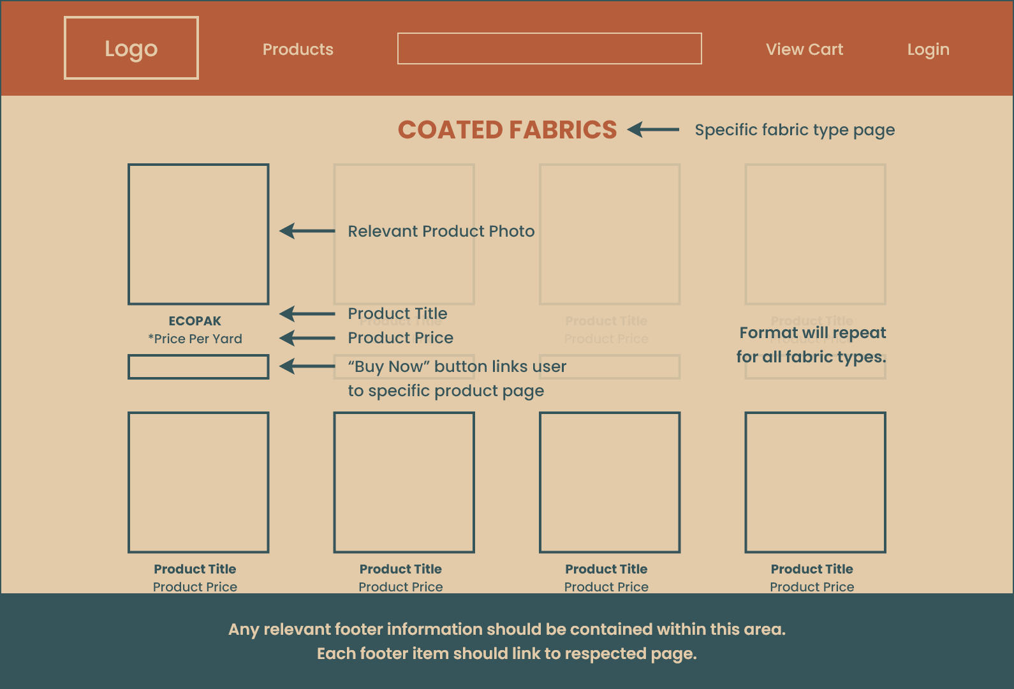Click the COATED FABRICS page heading
Viewport: 1014px width, 689px height.
tap(507, 130)
